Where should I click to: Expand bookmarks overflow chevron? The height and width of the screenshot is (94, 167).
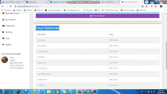click(165, 10)
